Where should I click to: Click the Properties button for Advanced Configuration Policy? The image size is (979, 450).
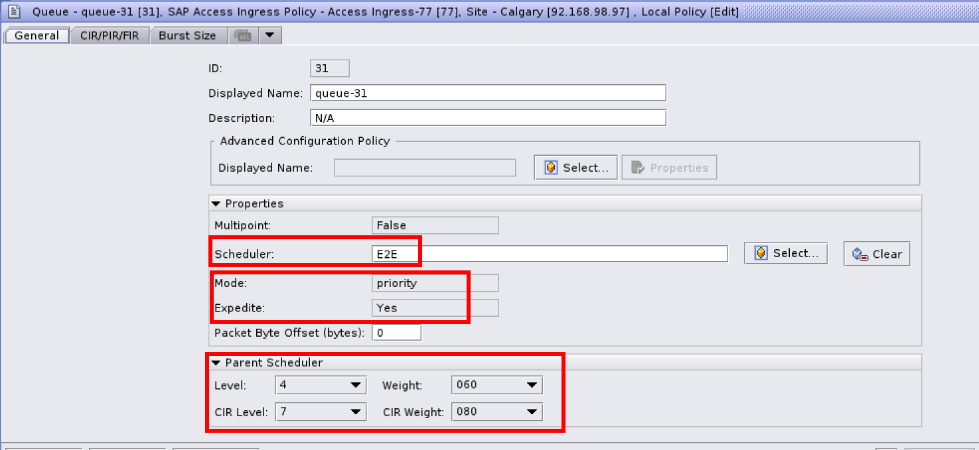coord(669,168)
